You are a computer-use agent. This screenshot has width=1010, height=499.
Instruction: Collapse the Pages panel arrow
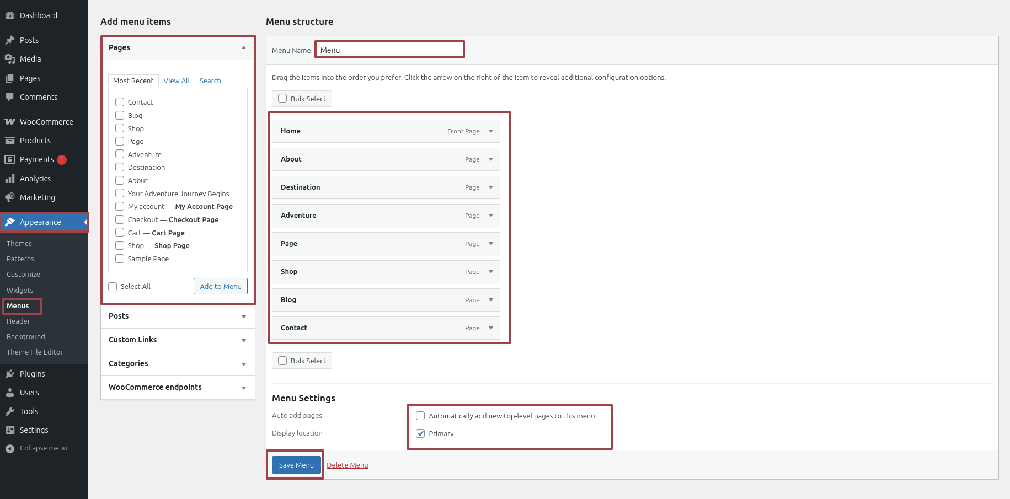[x=244, y=48]
